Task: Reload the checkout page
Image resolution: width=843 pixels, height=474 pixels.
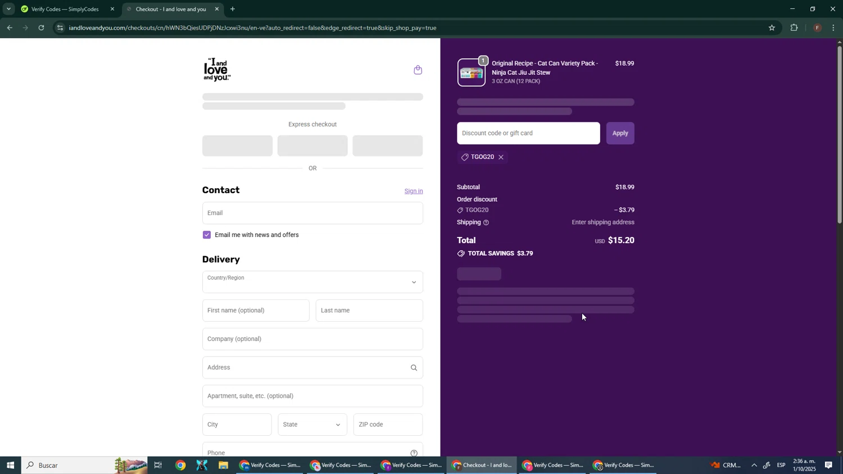Action: click(41, 28)
